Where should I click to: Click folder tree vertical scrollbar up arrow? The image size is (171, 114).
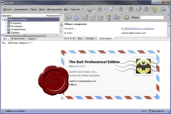pyautogui.click(x=61, y=15)
